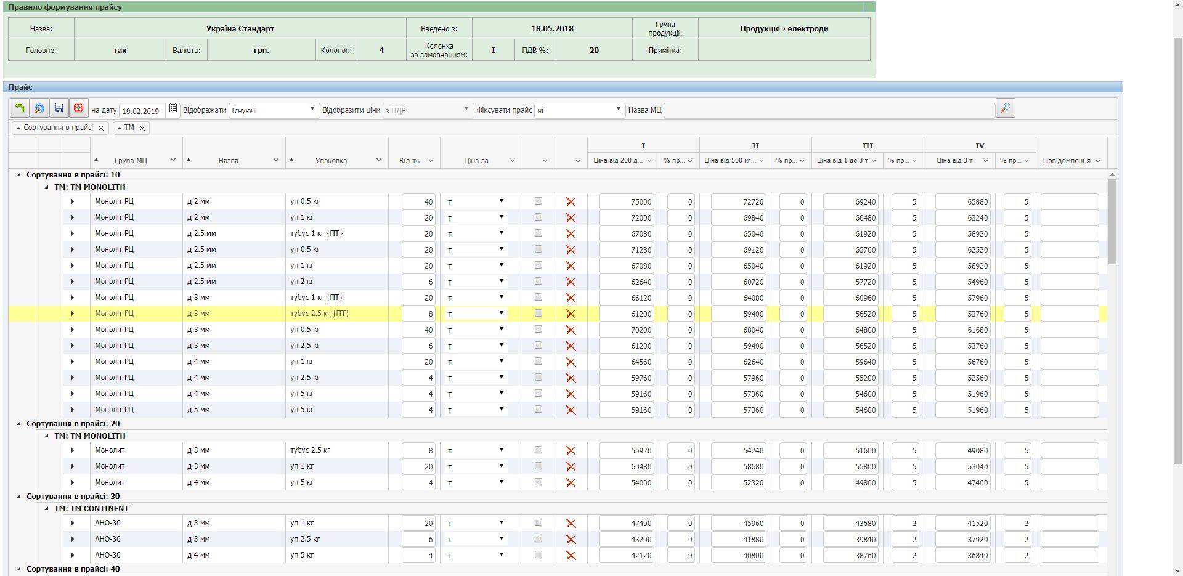Image resolution: width=1183 pixels, height=576 pixels.
Task: Collapse group 'Сортування в прайсі: 20'
Action: pos(18,424)
